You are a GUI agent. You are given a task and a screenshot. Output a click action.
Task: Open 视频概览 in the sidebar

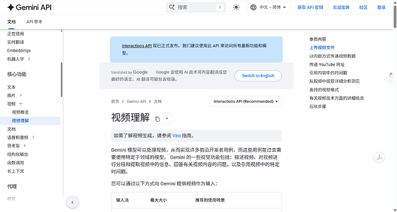[x=20, y=112]
